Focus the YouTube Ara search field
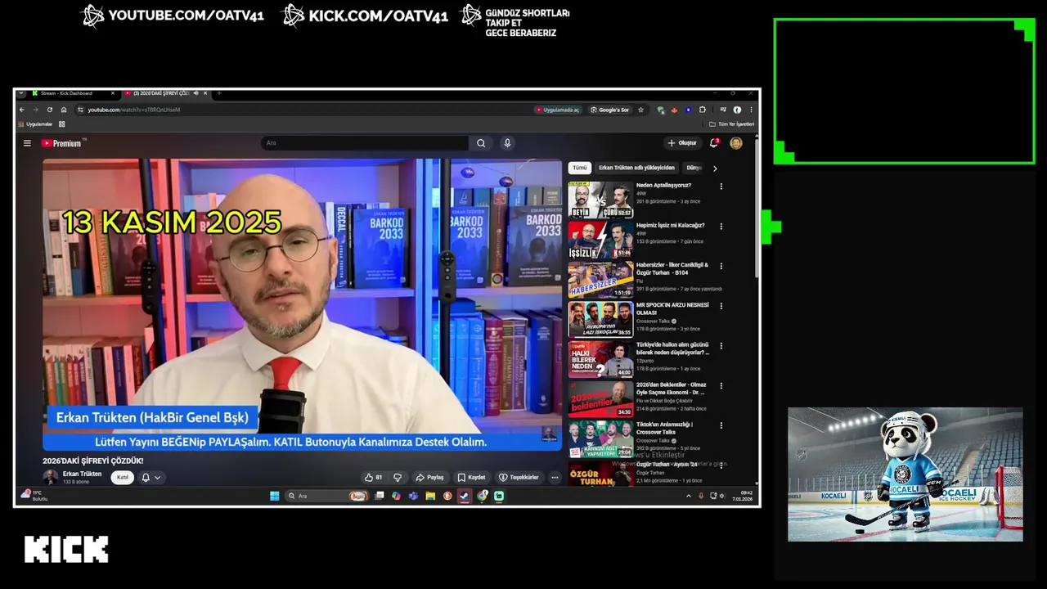Image resolution: width=1047 pixels, height=589 pixels. pyautogui.click(x=365, y=143)
